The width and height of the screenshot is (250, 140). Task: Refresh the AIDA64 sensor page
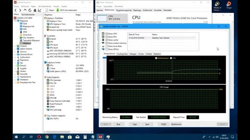point(30,10)
